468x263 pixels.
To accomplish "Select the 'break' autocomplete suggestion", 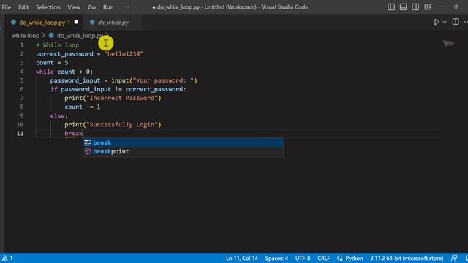I will tap(183, 142).
